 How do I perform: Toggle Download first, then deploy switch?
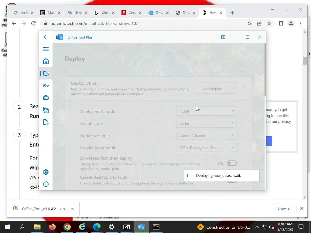click(x=232, y=163)
